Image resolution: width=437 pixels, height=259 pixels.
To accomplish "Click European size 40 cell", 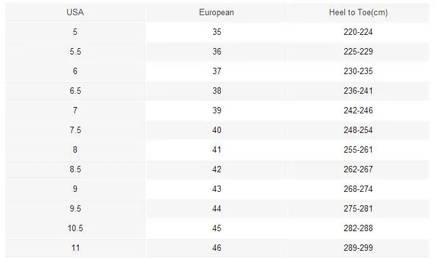I will pyautogui.click(x=217, y=130).
